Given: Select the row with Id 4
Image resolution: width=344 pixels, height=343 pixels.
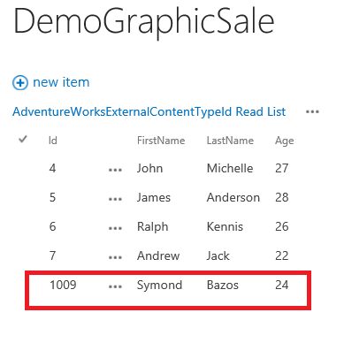Looking at the screenshot, I should pyautogui.click(x=168, y=168).
